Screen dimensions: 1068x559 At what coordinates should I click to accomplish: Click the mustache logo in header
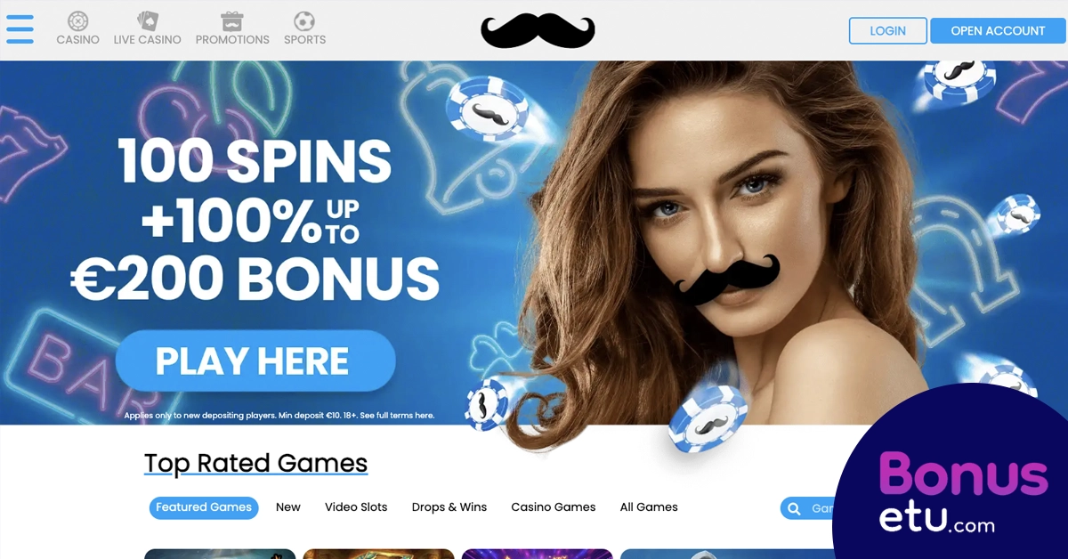click(538, 30)
